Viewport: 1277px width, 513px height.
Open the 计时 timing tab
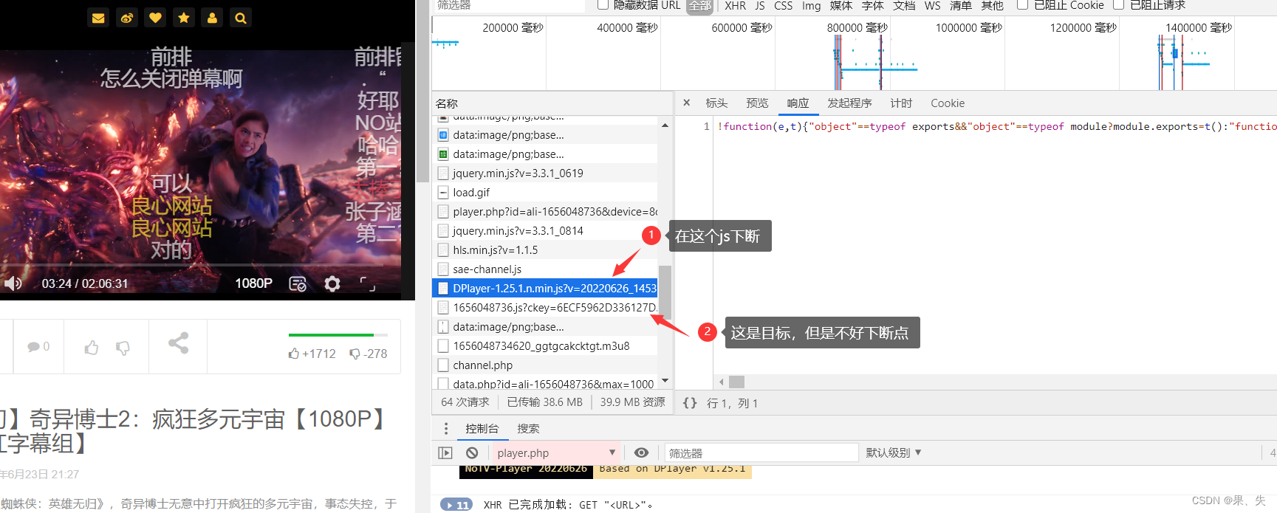901,103
